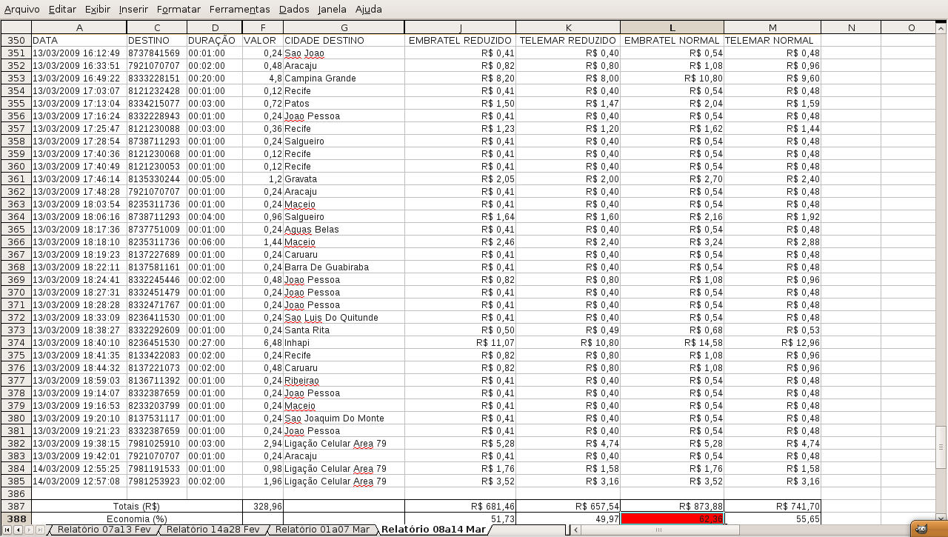Click the destination number 8333228151
Image resolution: width=948 pixels, height=537 pixels.
156,78
